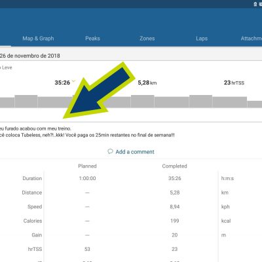Open the Map & Graph tab
The width and height of the screenshot is (262, 262).
point(38,39)
